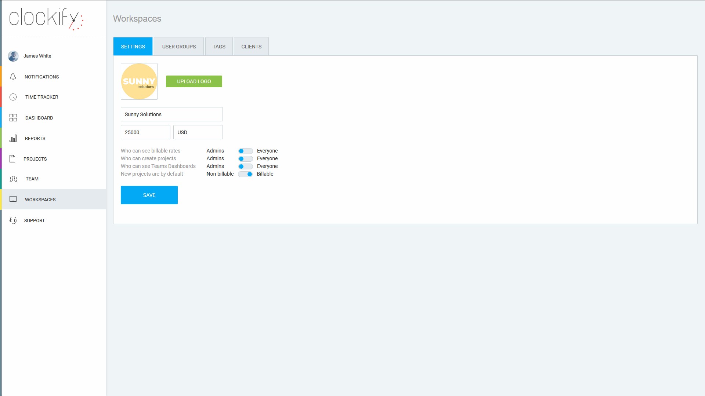Click the Projects document icon
The height and width of the screenshot is (396, 705).
click(x=12, y=159)
